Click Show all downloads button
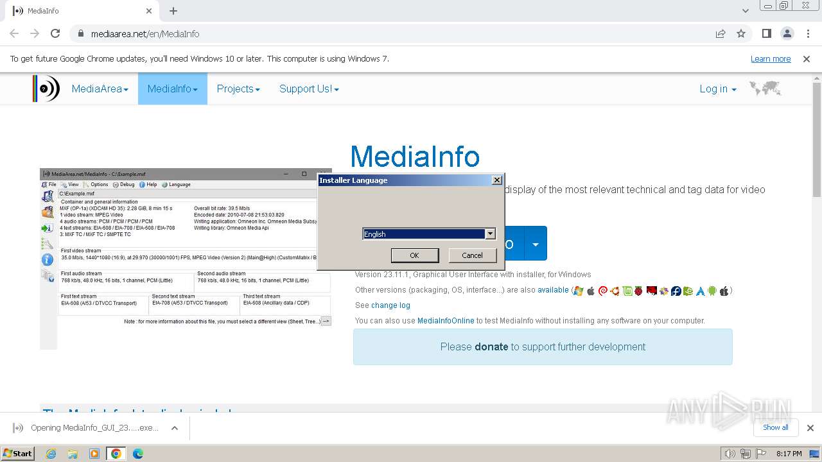This screenshot has width=822, height=462. tap(776, 427)
